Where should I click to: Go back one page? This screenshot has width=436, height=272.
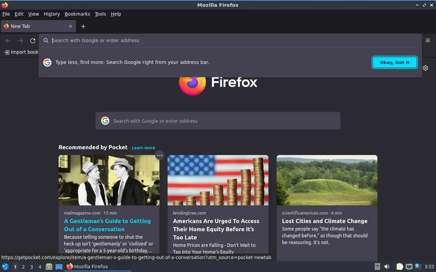(8, 41)
